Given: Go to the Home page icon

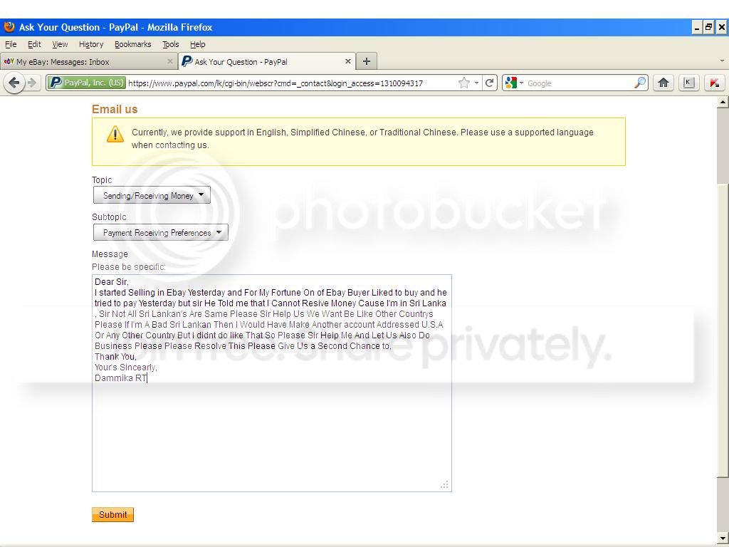Looking at the screenshot, I should (x=663, y=83).
